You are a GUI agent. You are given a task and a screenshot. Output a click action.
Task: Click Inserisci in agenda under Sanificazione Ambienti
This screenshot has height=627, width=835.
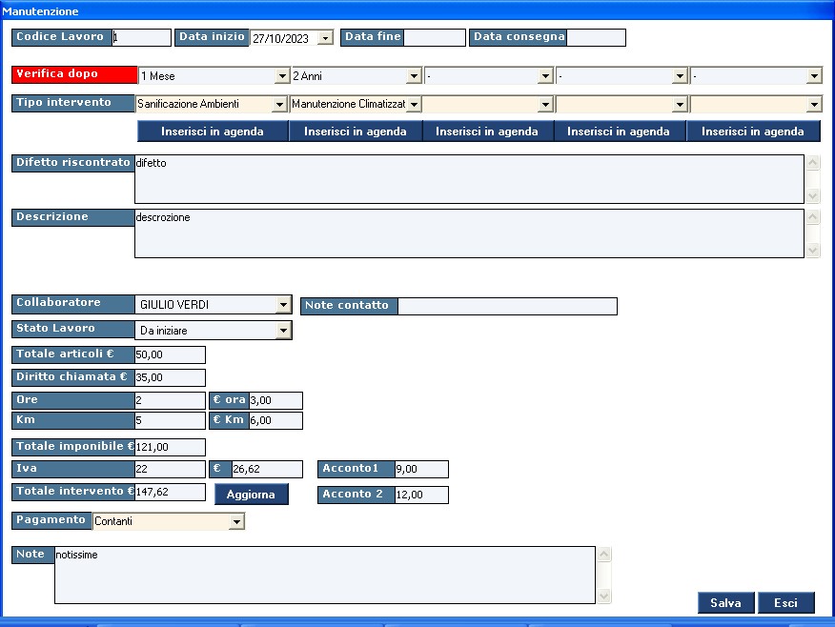213,131
